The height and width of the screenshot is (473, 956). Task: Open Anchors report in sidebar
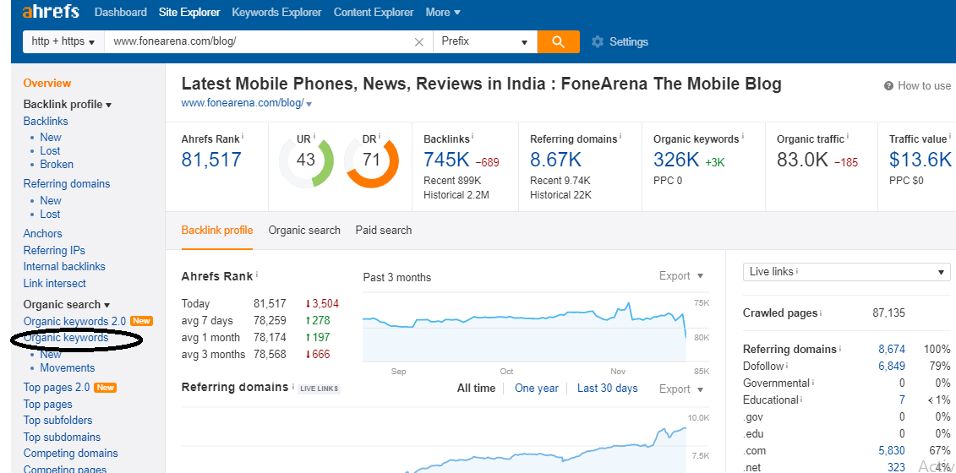tap(42, 233)
